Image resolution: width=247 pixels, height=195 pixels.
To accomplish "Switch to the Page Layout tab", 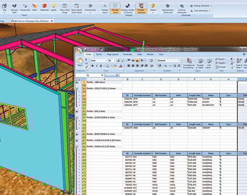I will click(112, 54).
